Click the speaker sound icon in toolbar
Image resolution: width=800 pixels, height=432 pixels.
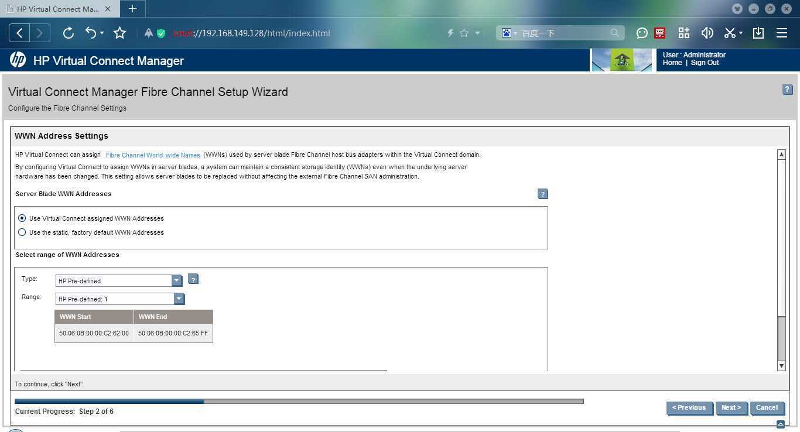(x=707, y=33)
